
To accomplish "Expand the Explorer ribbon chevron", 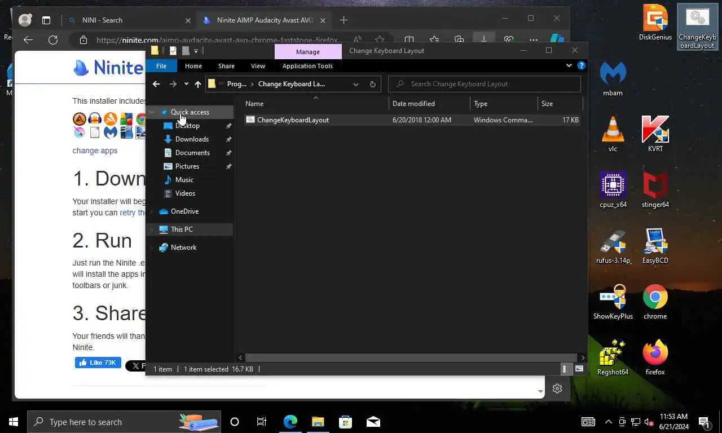I will (569, 65).
